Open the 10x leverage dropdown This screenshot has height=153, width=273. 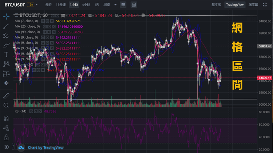pyautogui.click(x=31, y=5)
